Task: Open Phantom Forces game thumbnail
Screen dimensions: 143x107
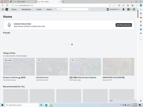Action: [52, 67]
